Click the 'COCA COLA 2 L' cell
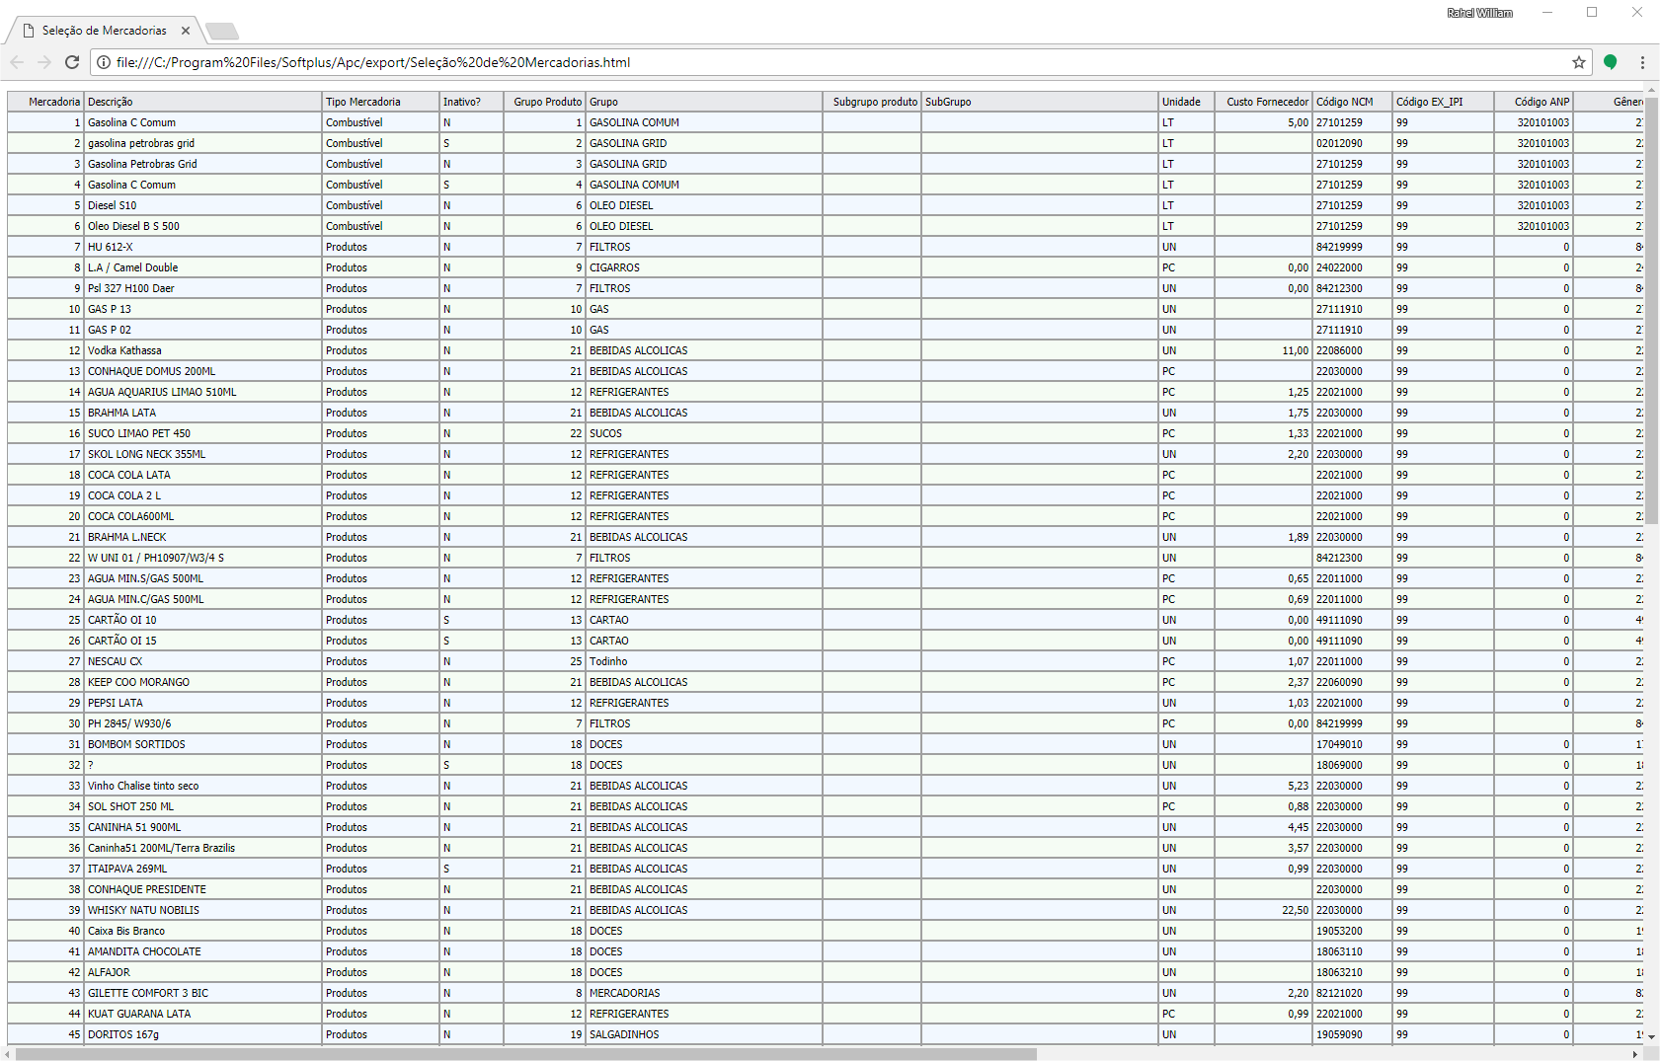 (203, 495)
